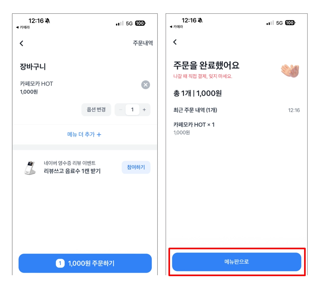Screen dimensions: 321x298
Task: Tap the receipt device event image
Action: (x=30, y=168)
